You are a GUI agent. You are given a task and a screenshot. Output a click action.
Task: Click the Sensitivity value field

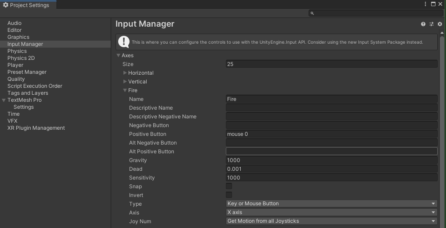pyautogui.click(x=332, y=177)
